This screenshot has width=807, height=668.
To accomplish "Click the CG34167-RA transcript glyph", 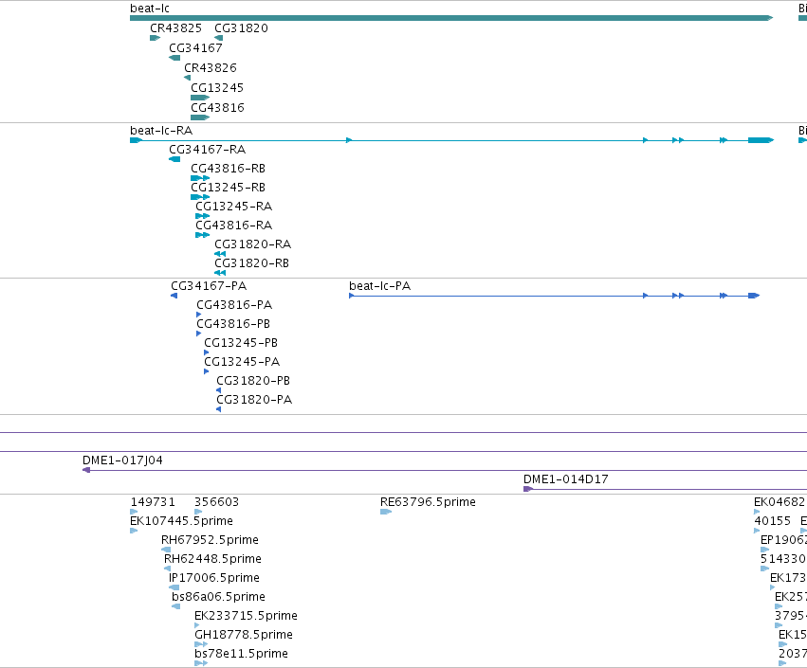I will click(174, 159).
